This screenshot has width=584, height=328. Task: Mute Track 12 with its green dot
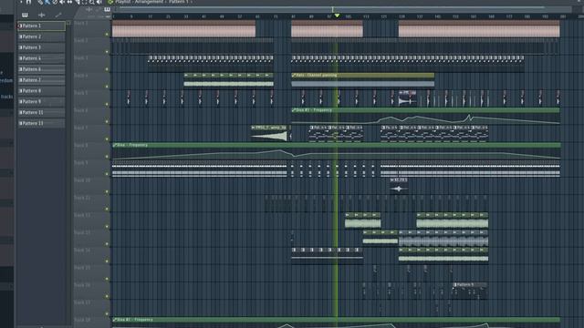[x=107, y=227]
